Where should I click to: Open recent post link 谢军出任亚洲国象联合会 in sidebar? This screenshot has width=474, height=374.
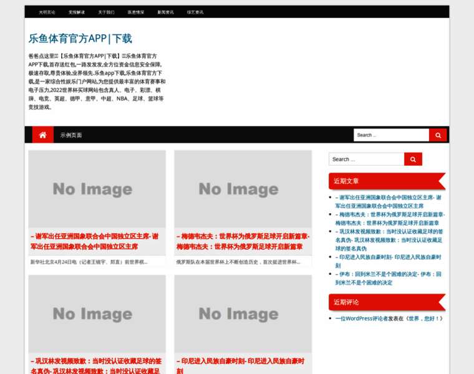click(388, 201)
